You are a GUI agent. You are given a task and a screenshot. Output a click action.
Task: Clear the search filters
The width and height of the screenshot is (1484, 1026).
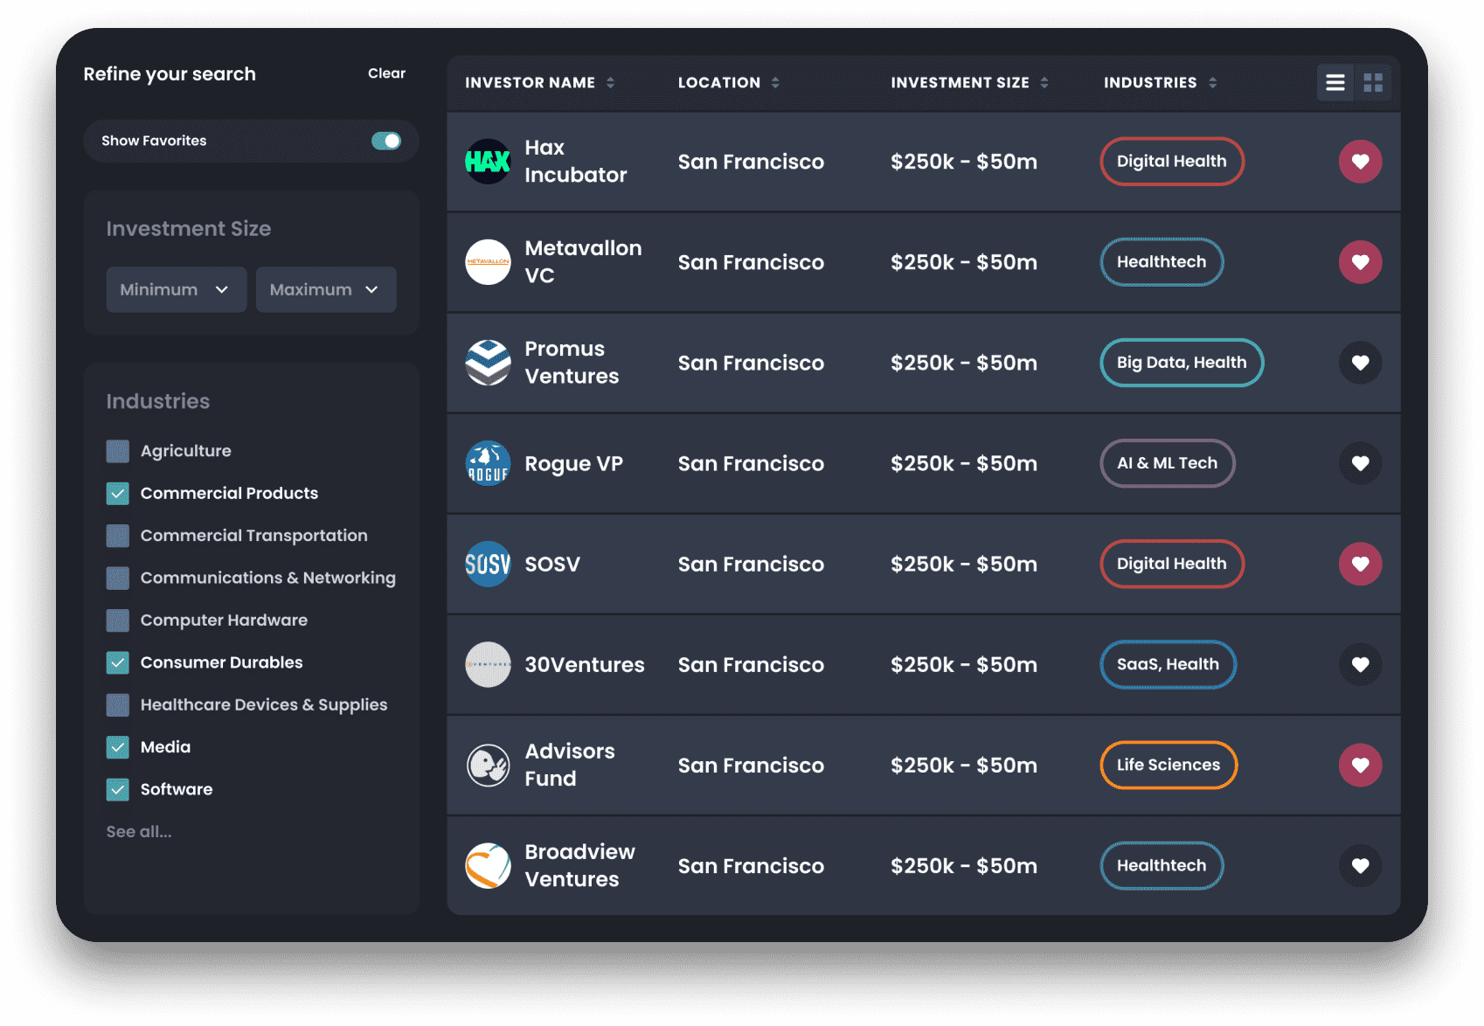[x=386, y=73]
